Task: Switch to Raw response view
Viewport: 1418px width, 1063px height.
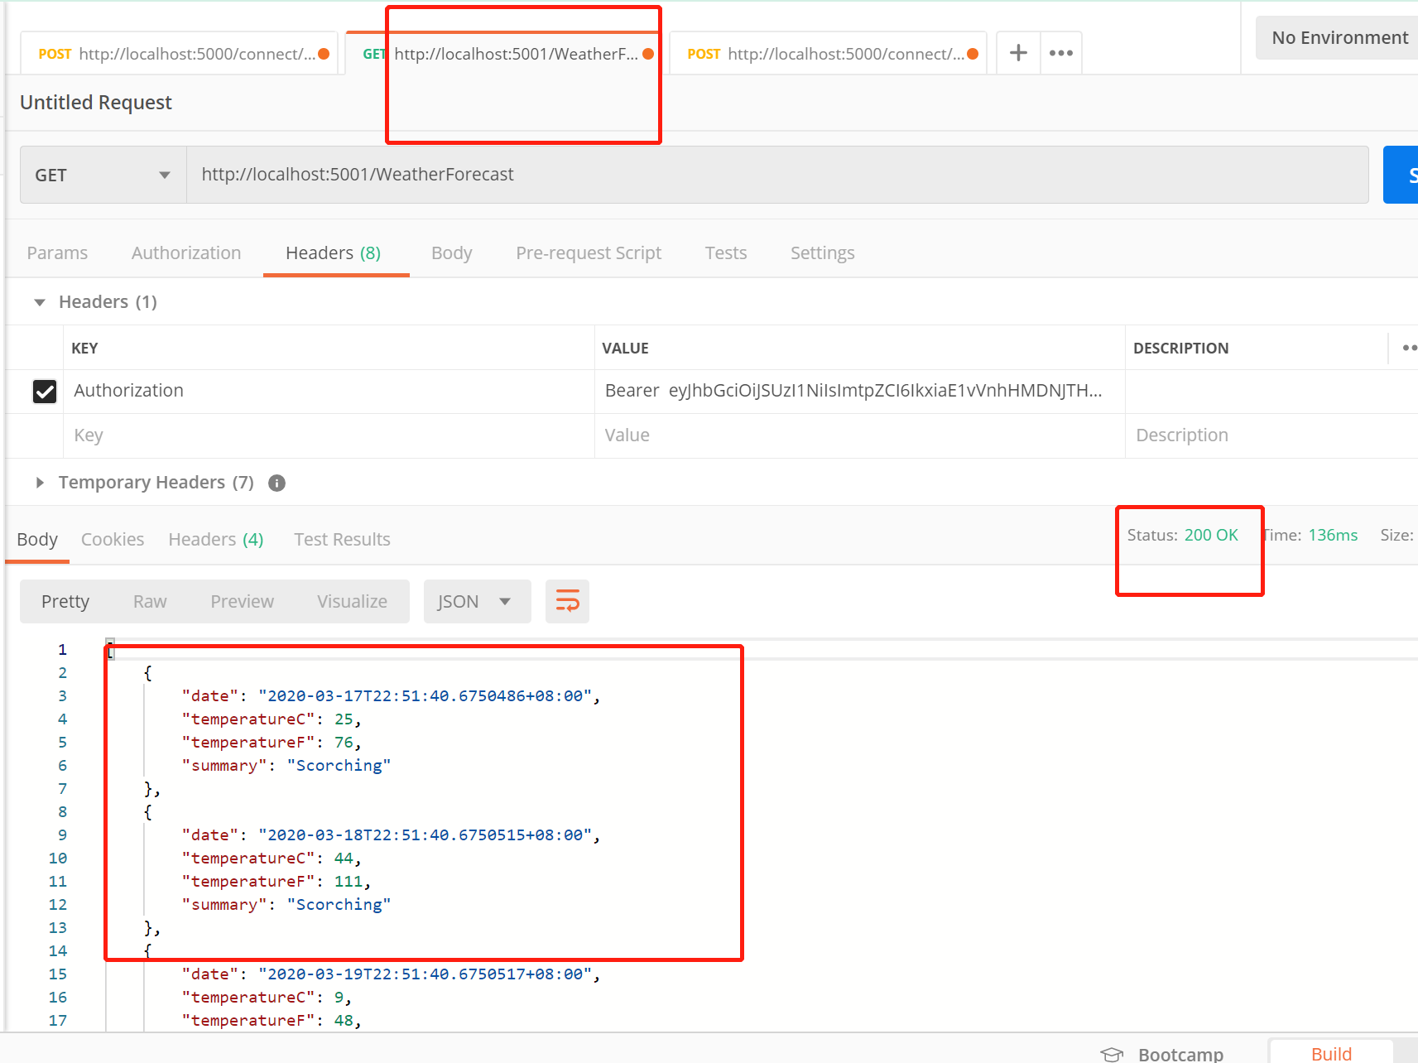Action: (x=149, y=601)
